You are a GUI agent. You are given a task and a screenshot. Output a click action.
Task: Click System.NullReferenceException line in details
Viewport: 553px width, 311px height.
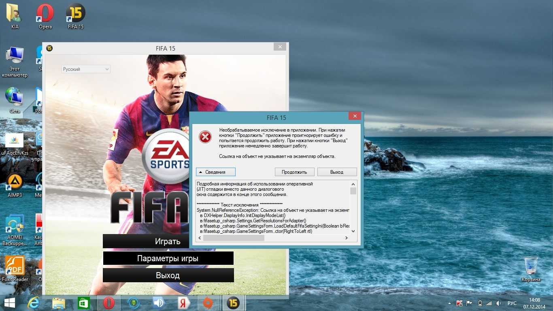pyautogui.click(x=273, y=210)
